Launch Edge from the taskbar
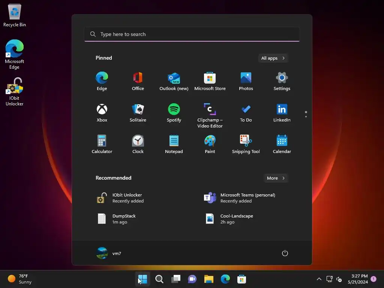The height and width of the screenshot is (288, 384). [x=225, y=279]
